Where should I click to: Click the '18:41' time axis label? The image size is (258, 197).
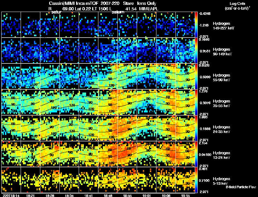click(x=88, y=195)
